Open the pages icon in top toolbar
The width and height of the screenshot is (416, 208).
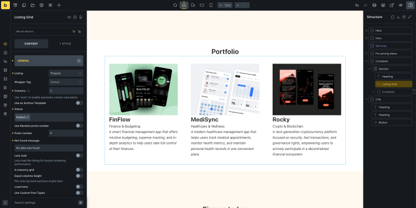pyautogui.click(x=24, y=5)
